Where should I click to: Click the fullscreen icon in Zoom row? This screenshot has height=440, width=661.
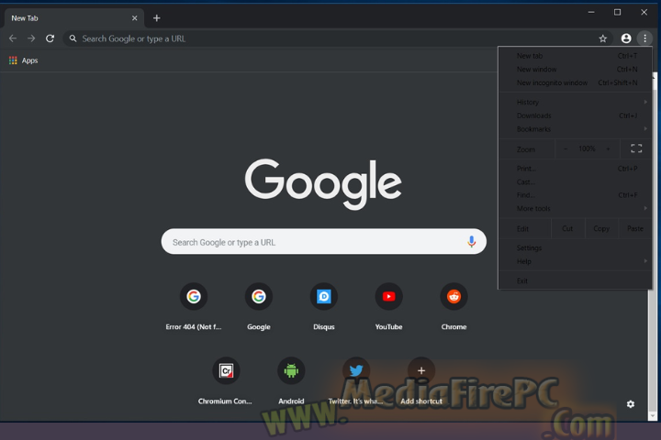tap(636, 148)
